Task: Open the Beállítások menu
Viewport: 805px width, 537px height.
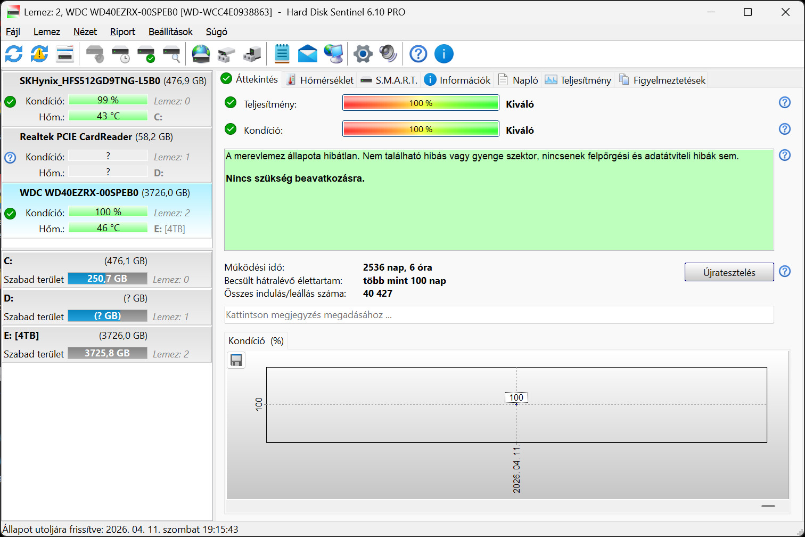Action: (170, 32)
